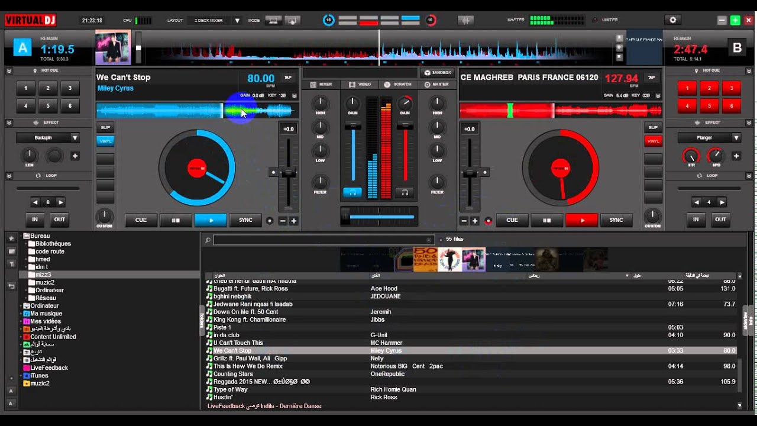Click SANDBOX button
This screenshot has width=757, height=426.
pyautogui.click(x=437, y=72)
